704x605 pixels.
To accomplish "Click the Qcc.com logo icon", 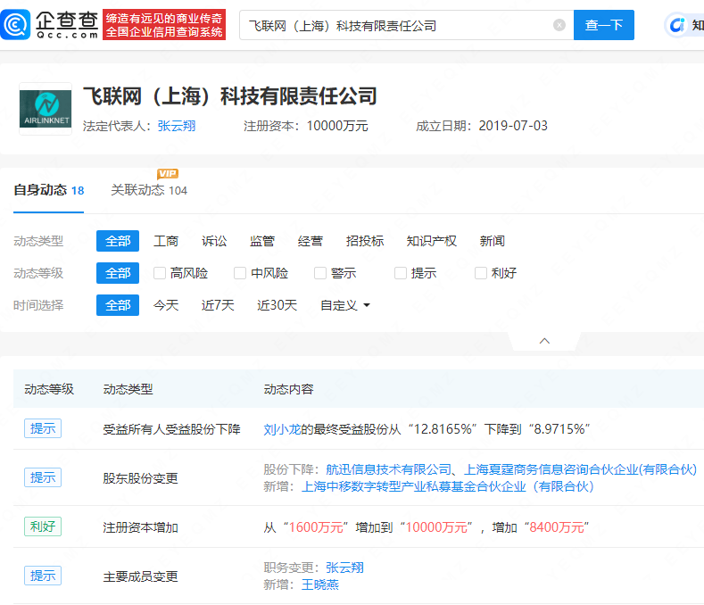I will pyautogui.click(x=15, y=25).
